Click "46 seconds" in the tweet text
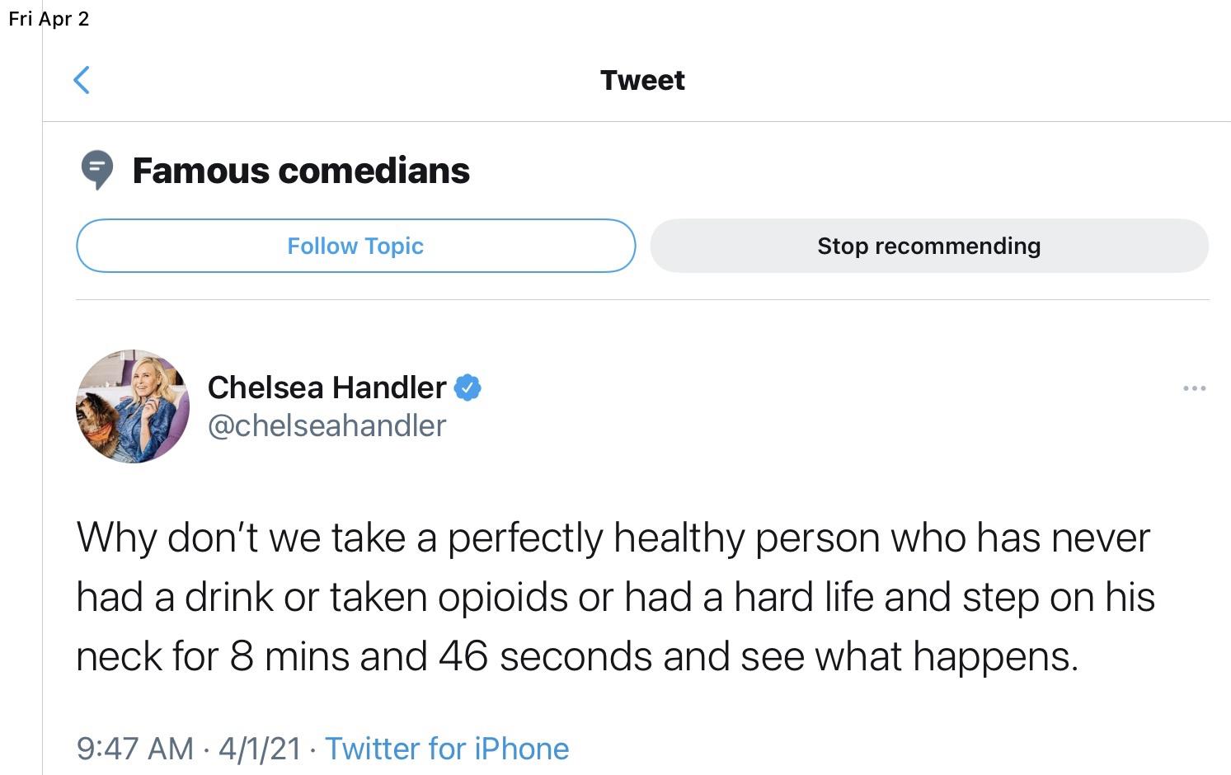The image size is (1231, 775). [x=545, y=656]
